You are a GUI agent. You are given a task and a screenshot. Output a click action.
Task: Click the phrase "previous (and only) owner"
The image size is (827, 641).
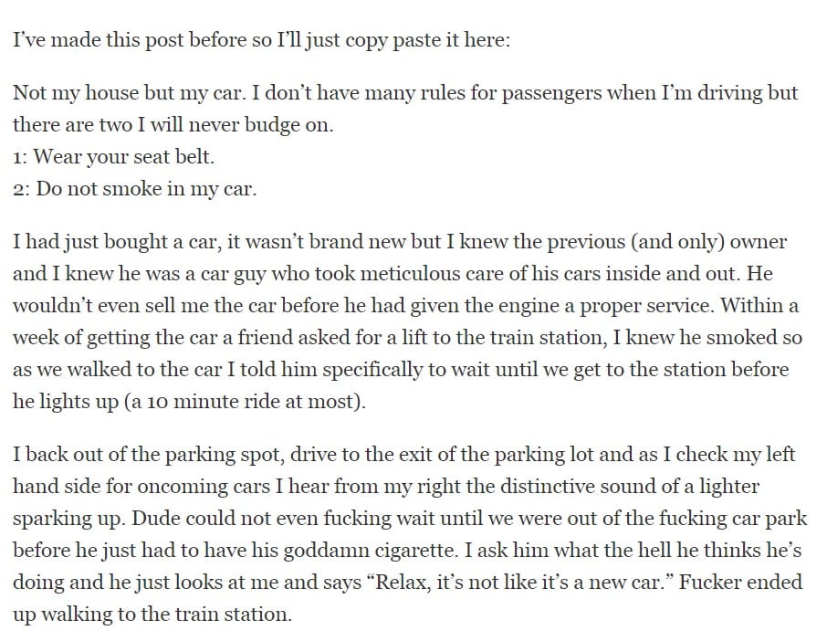tap(666, 242)
